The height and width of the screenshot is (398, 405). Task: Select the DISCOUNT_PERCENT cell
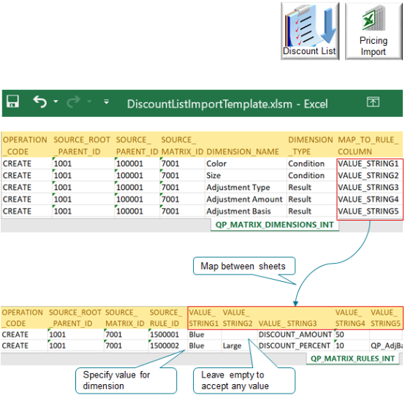295,346
